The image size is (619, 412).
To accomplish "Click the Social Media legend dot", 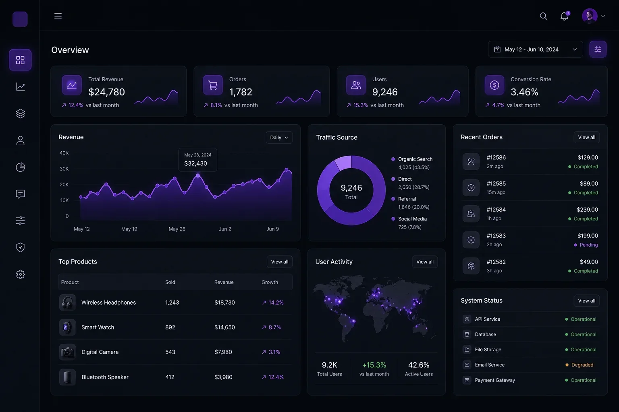I will (393, 219).
